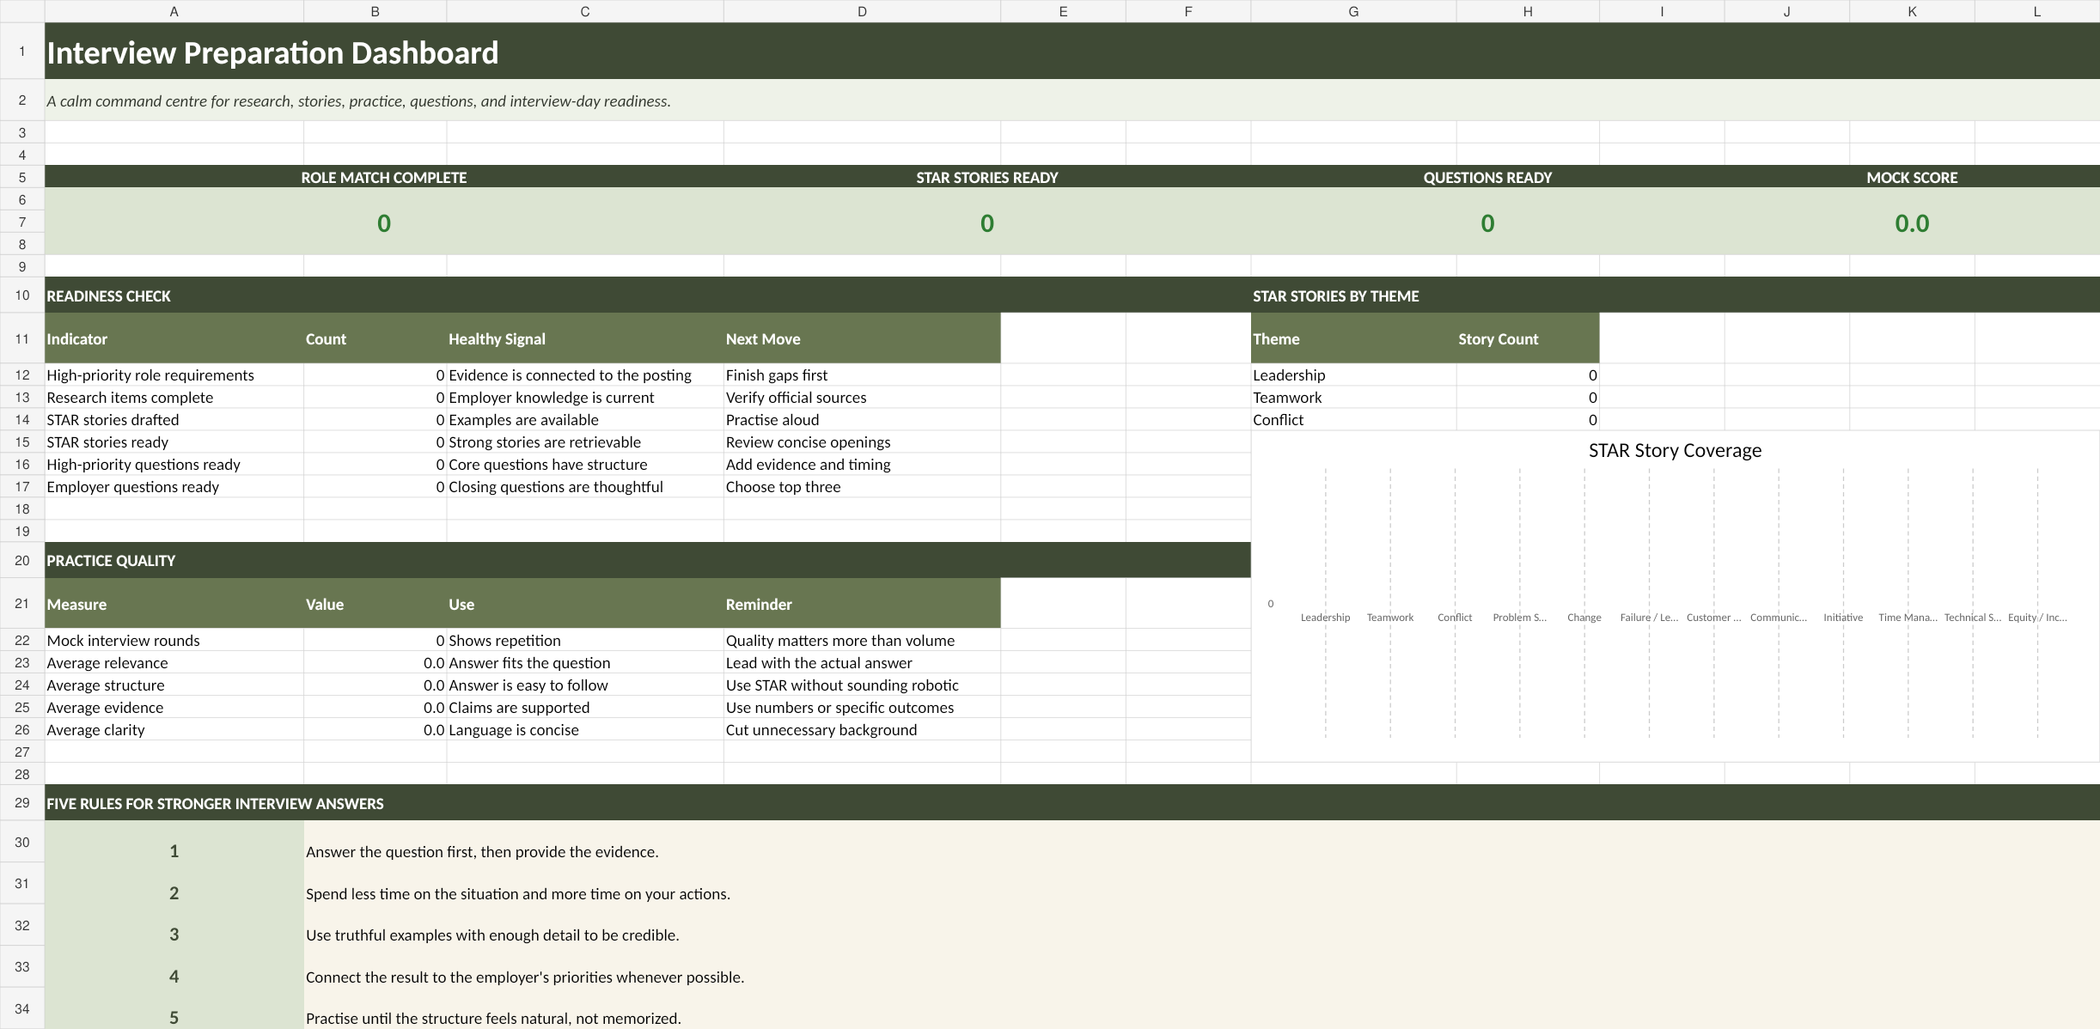Select 'Employer questions ready' cell
Image resolution: width=2100 pixels, height=1029 pixels.
(x=174, y=487)
